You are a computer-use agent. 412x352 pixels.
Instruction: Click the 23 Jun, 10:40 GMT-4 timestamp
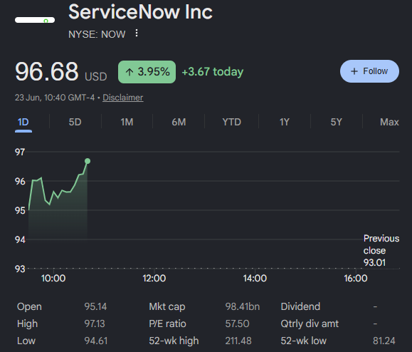55,98
